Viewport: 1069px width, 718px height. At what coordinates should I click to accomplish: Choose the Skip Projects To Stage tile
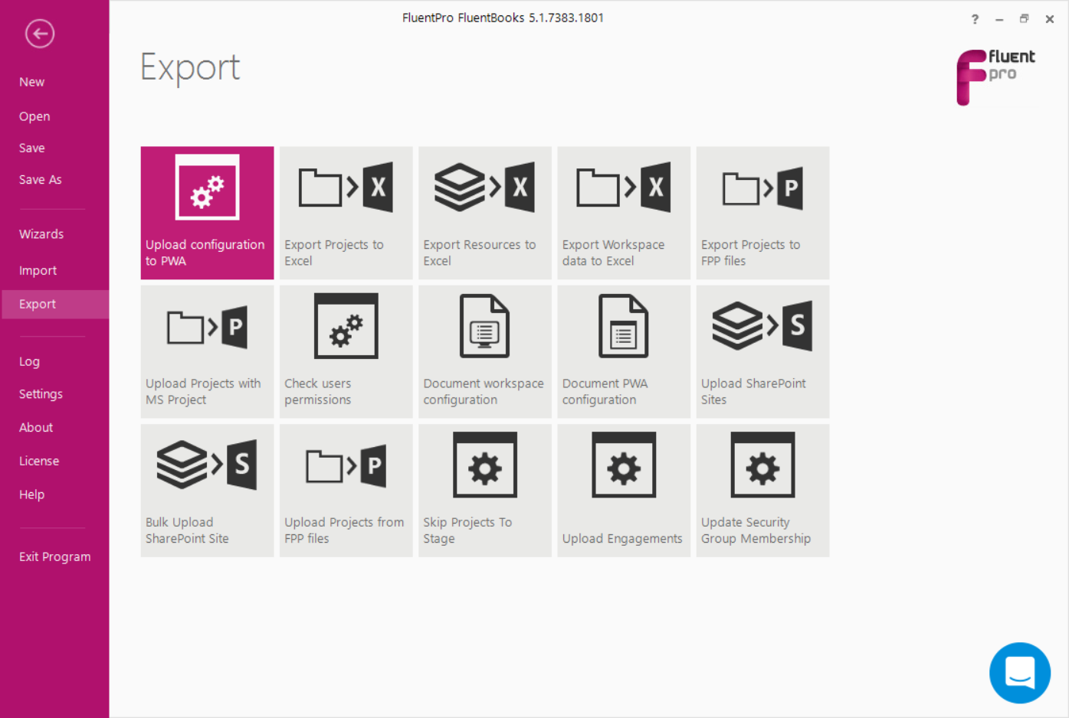485,490
